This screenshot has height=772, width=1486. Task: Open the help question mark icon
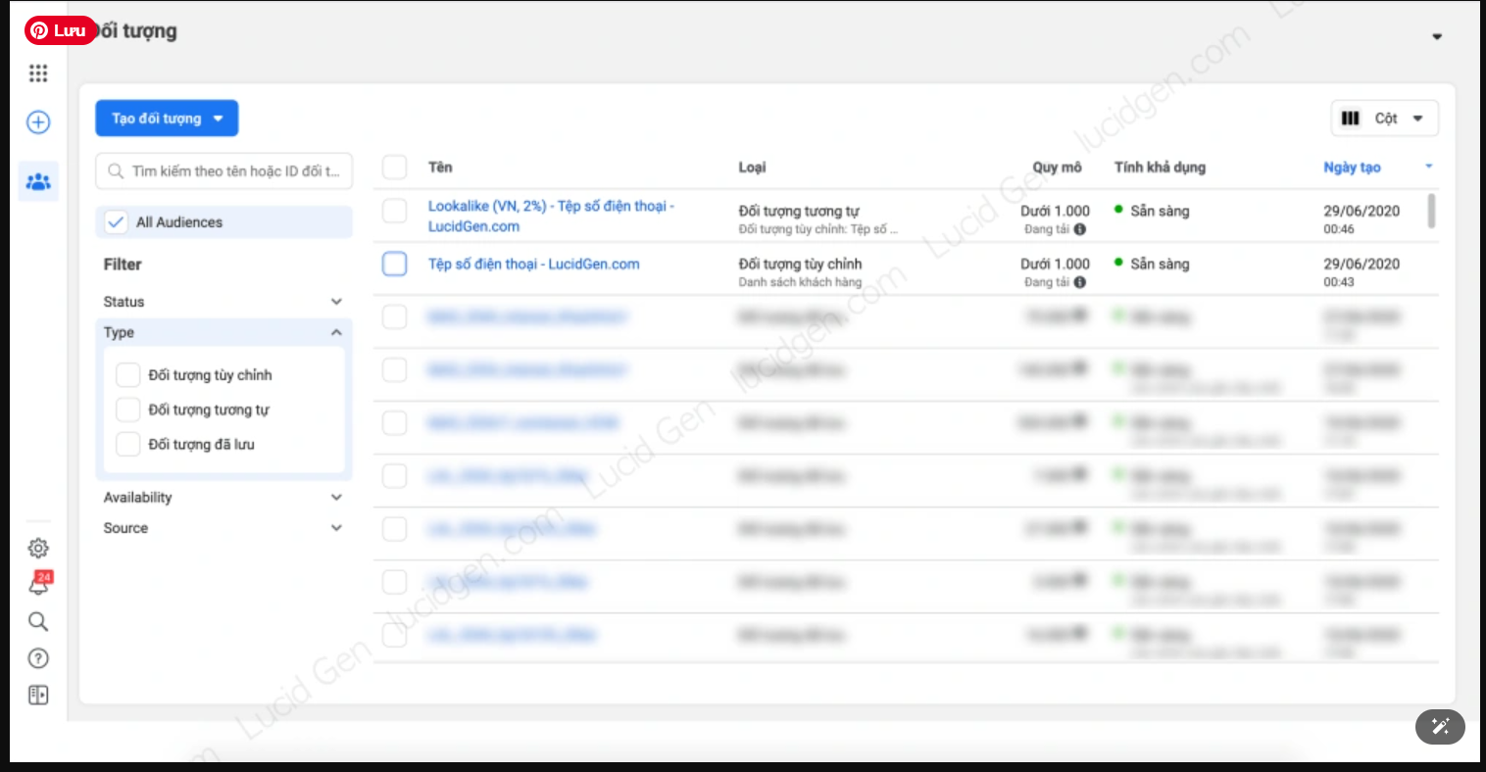coord(38,658)
